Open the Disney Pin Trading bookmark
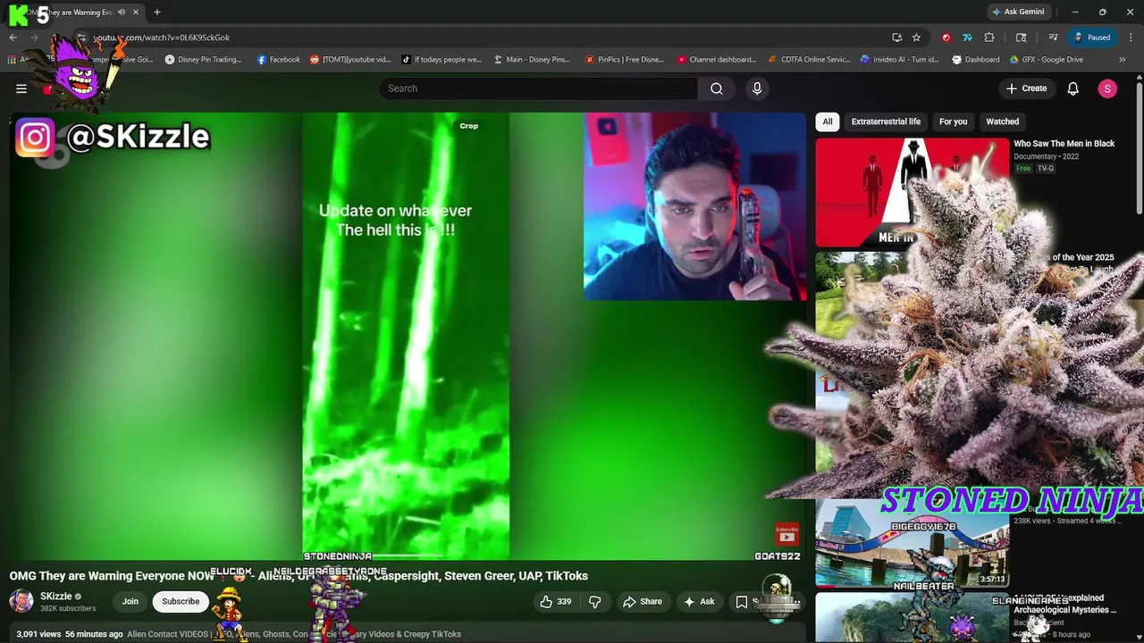The image size is (1144, 643). pyautogui.click(x=203, y=60)
